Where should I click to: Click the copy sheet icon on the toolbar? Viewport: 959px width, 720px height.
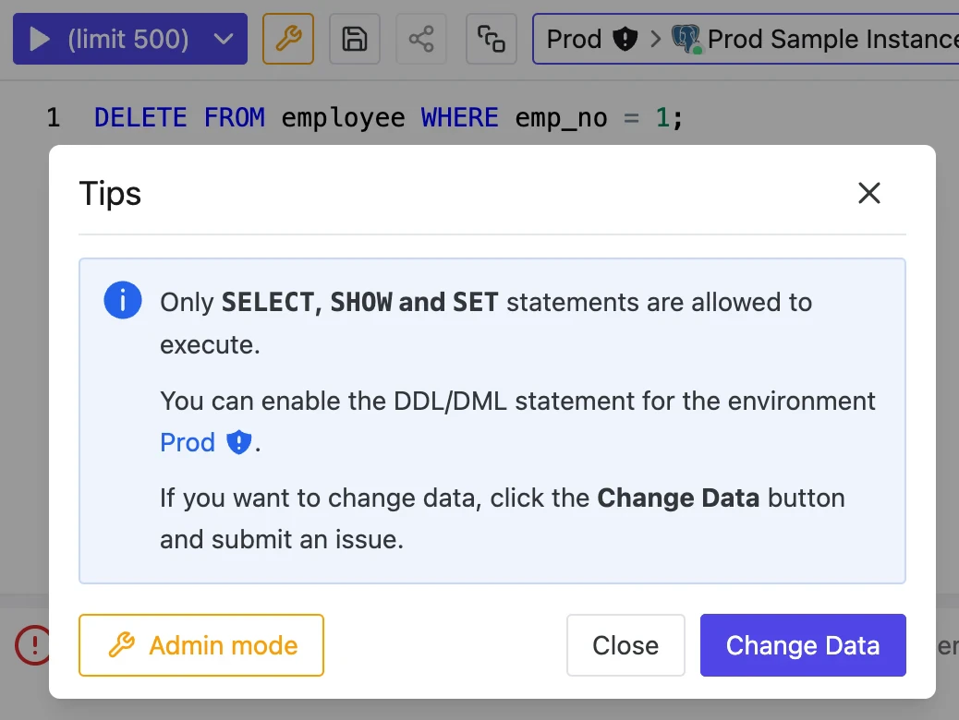491,39
